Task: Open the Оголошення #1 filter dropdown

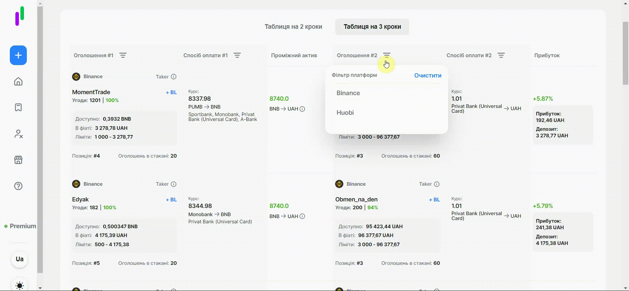Action: click(123, 56)
